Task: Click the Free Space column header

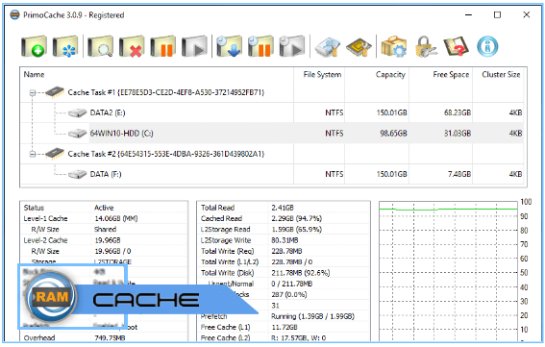Action: coord(451,74)
